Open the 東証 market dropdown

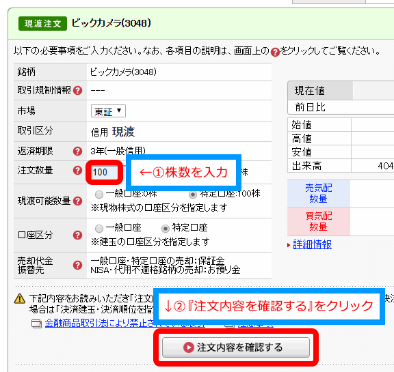point(108,111)
